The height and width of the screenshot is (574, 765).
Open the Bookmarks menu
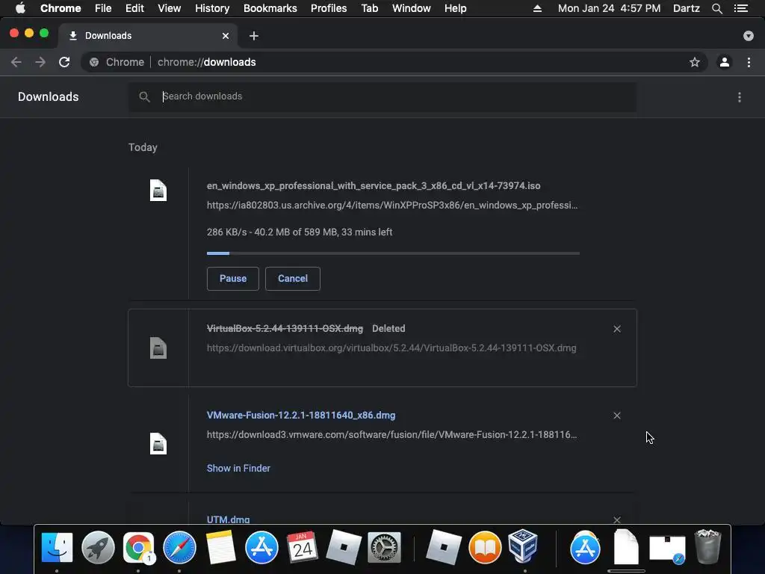coord(270,8)
